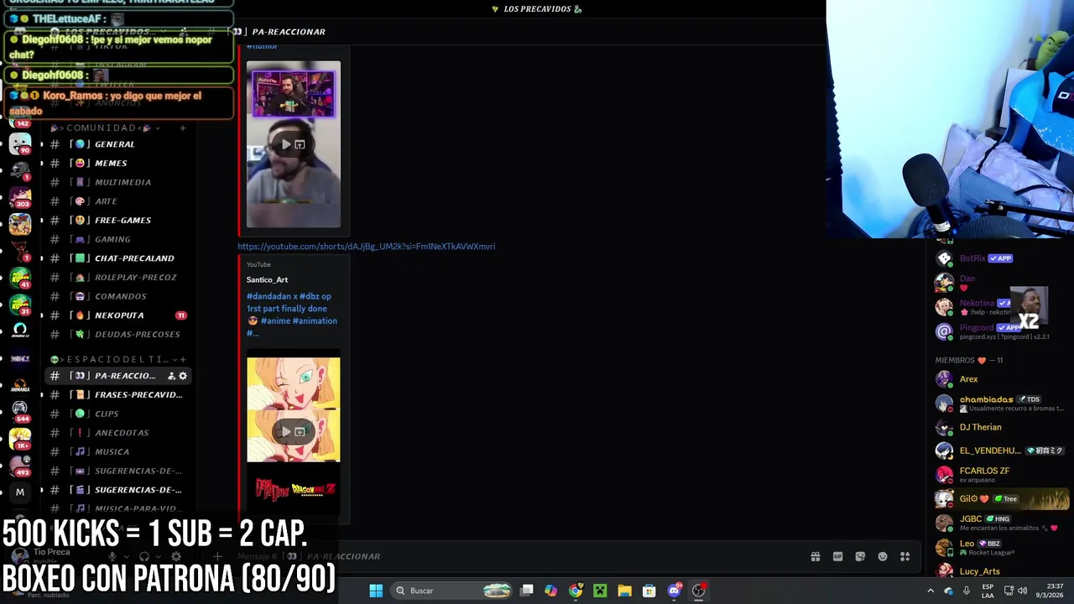Image resolution: width=1074 pixels, height=604 pixels.
Task: Open the server with badge 303
Action: [x=20, y=199]
